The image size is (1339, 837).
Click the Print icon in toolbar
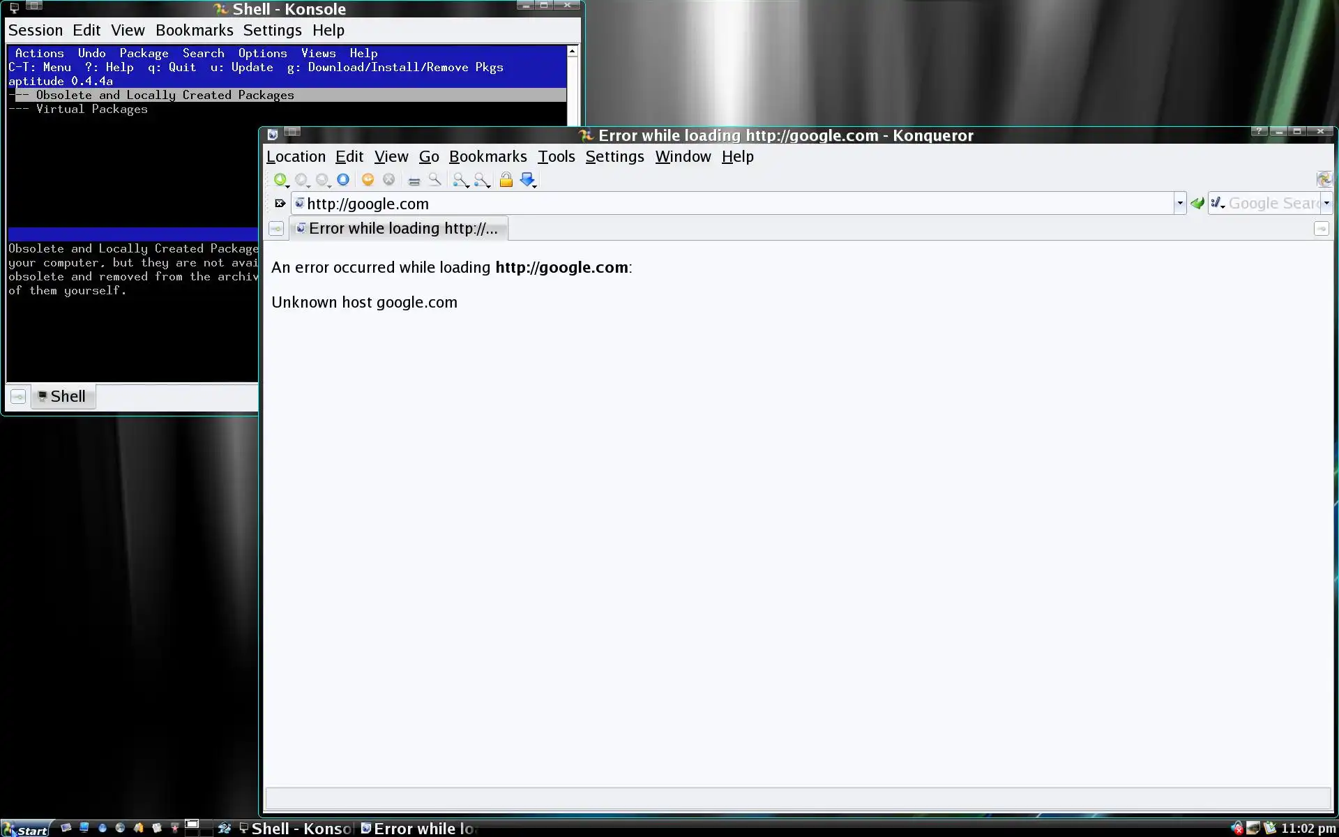point(414,180)
